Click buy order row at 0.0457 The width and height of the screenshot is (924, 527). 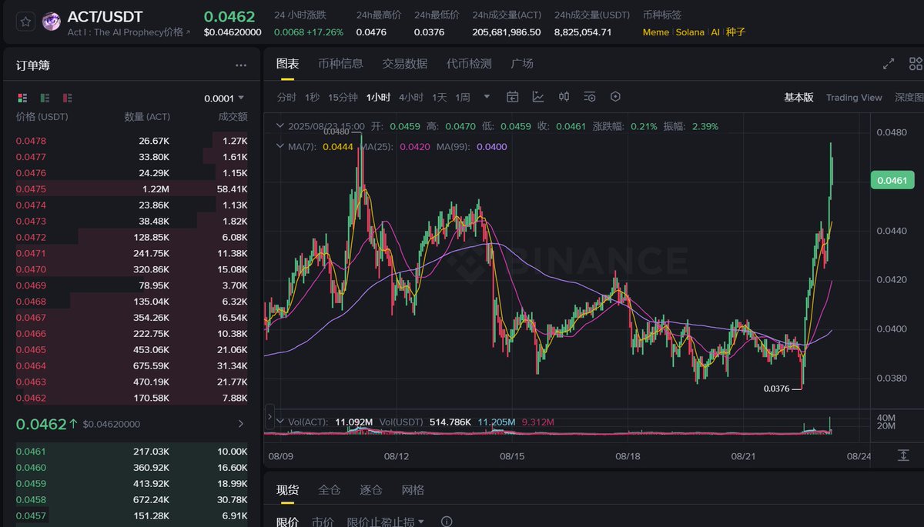132,515
